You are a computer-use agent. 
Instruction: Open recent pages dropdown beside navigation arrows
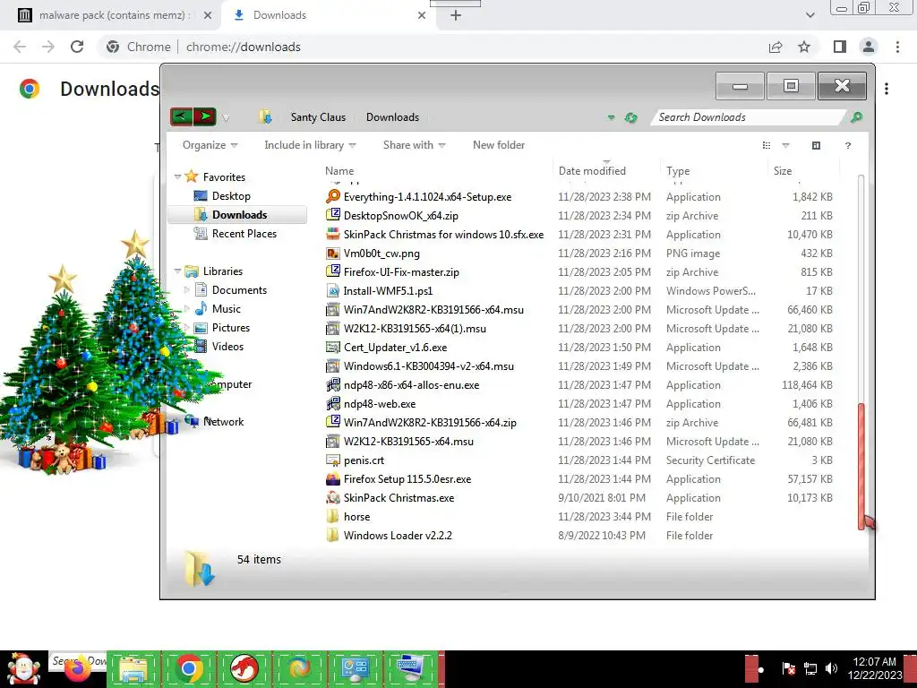coord(225,118)
